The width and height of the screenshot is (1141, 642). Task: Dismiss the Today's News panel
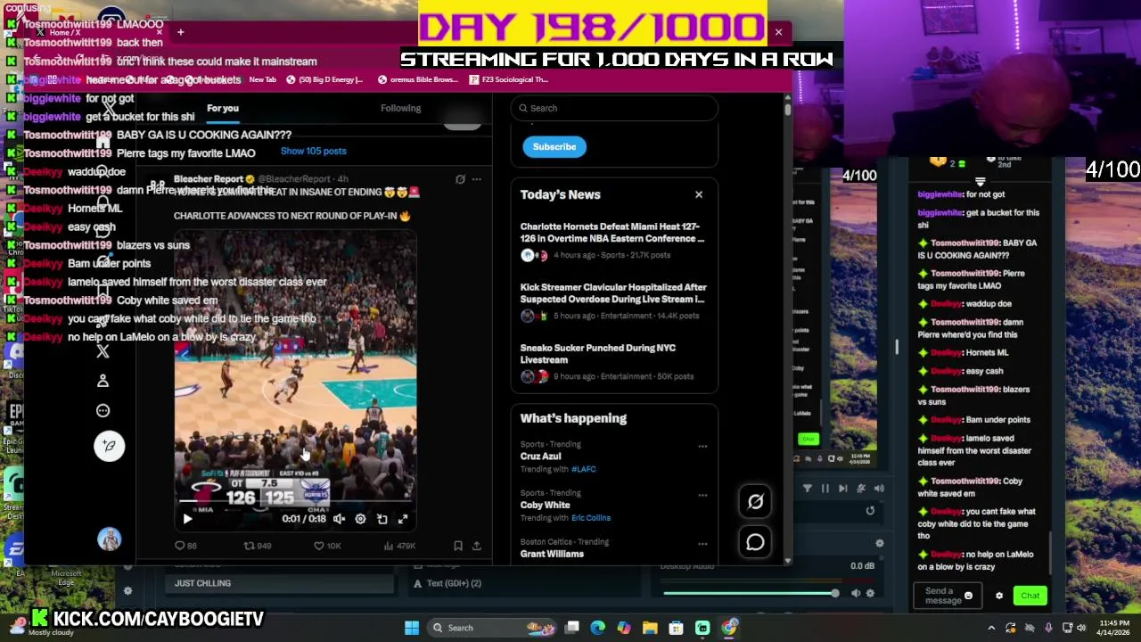tap(699, 194)
